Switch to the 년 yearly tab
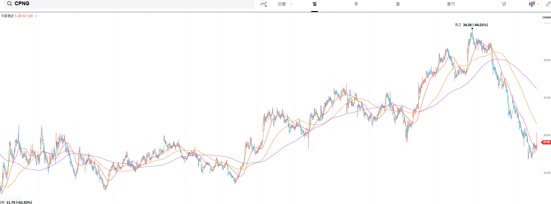551x204 pixels. coord(504,4)
